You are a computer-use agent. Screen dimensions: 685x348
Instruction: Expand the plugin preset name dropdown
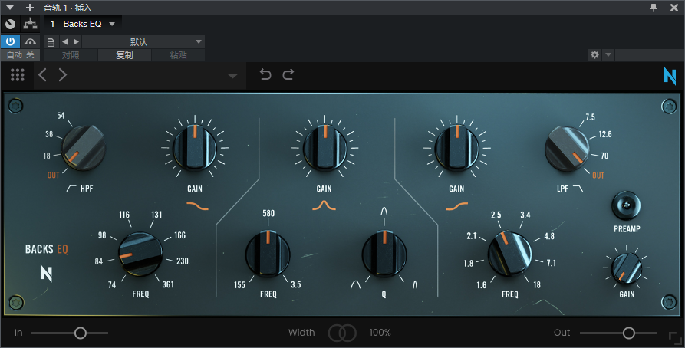(232, 76)
